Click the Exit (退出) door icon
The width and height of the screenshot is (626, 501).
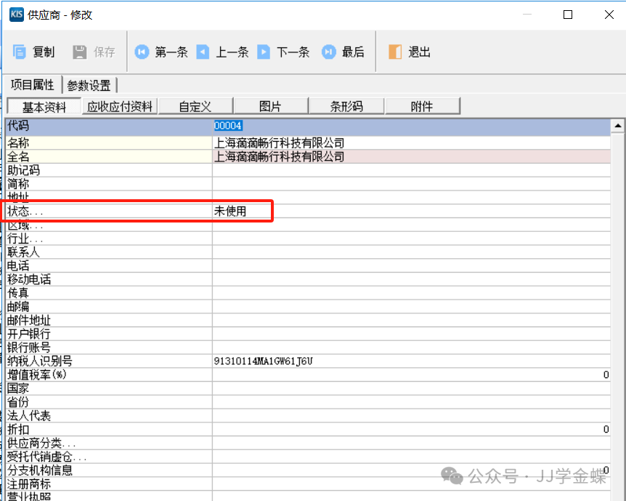[x=395, y=52]
